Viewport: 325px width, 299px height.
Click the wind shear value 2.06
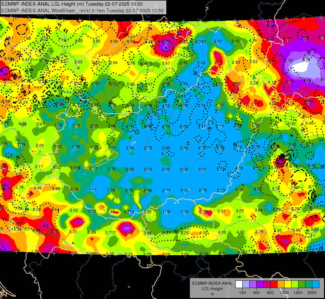click(40, 146)
